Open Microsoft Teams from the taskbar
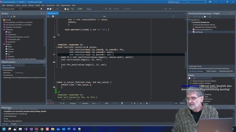 pyautogui.click(x=74, y=129)
